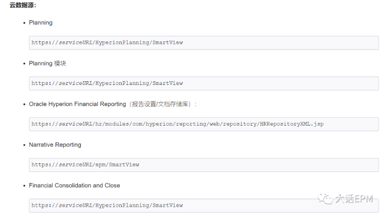Image resolution: width=392 pixels, height=221 pixels.
Task: Click the URL box under Planning 模块
Action: pyautogui.click(x=204, y=83)
